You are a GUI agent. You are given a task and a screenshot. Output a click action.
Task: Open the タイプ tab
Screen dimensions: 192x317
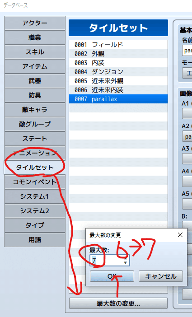pos(35,225)
